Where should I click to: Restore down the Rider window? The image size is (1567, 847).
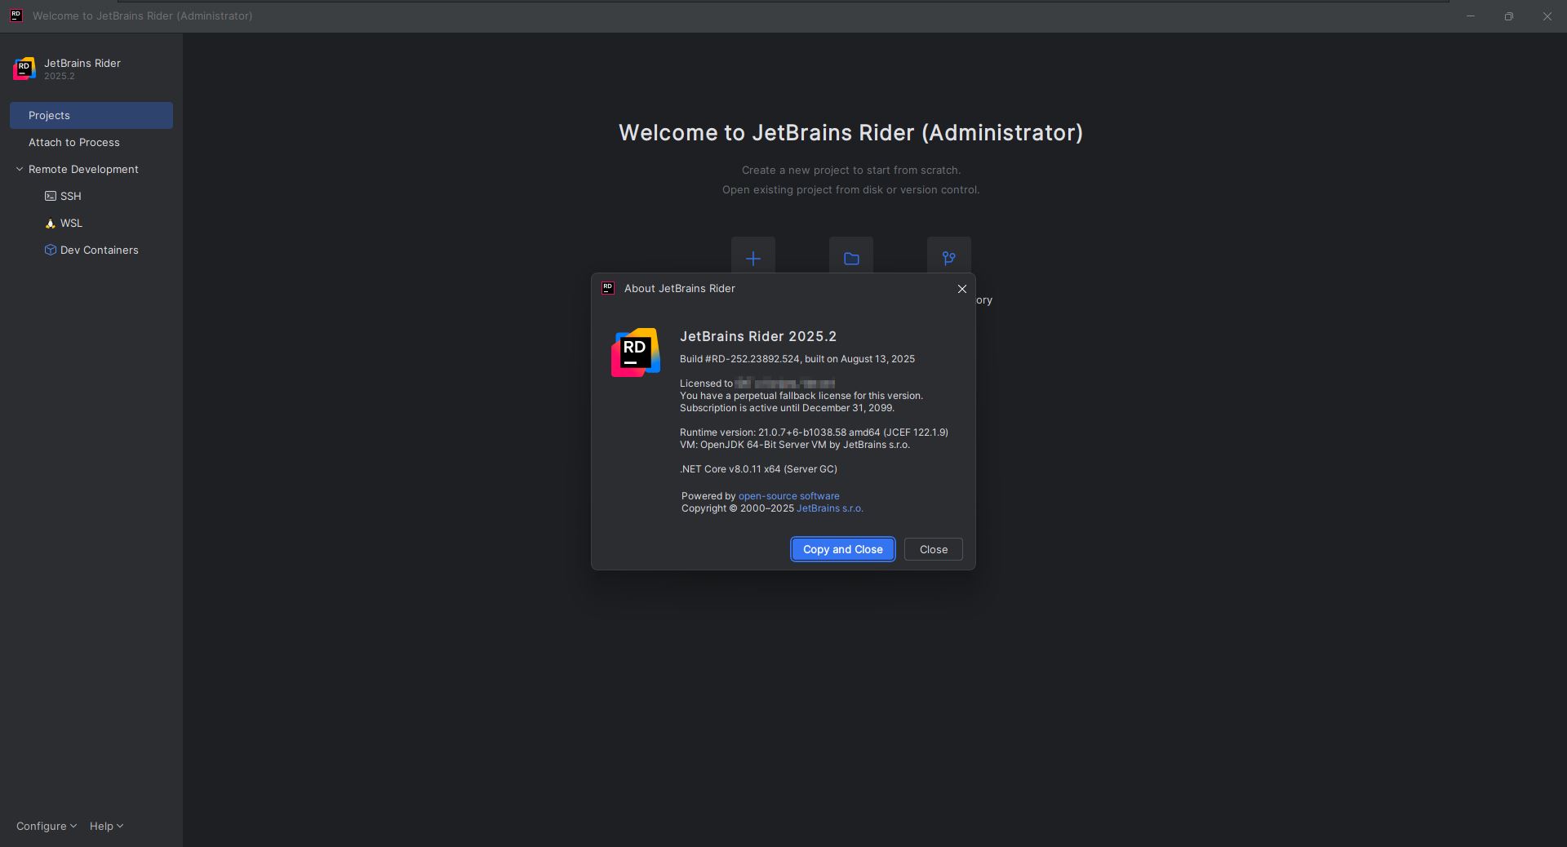[x=1509, y=16]
